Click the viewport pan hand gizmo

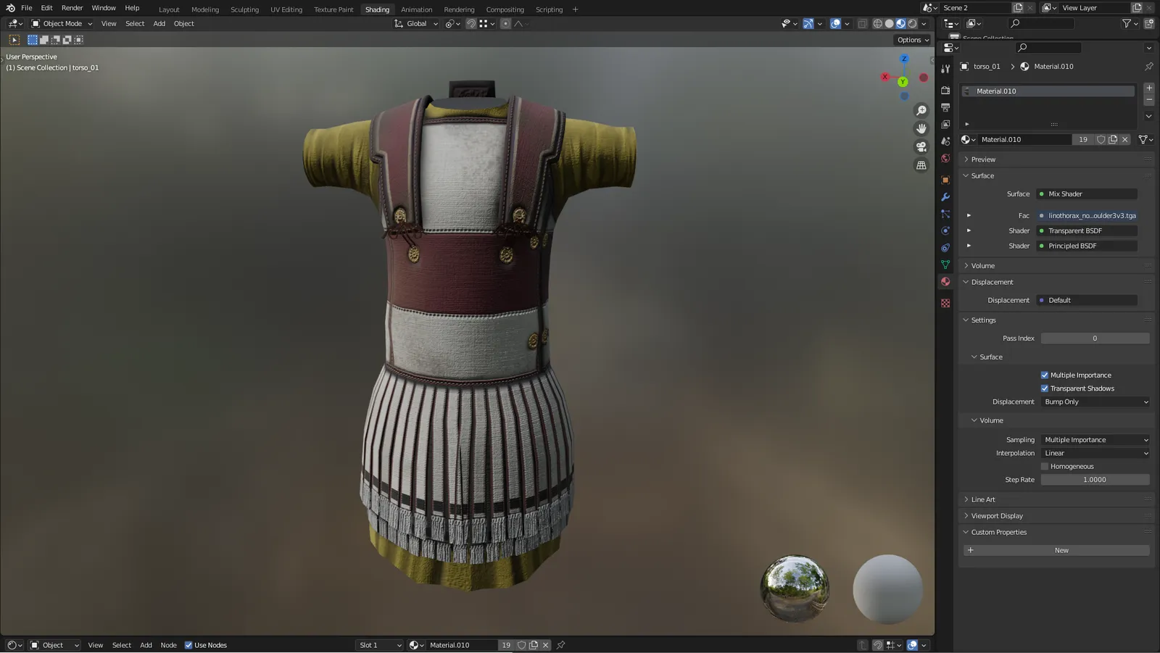tap(921, 128)
